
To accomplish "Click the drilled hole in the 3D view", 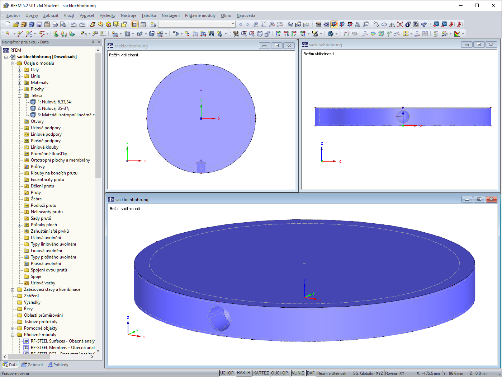I will pos(219,318).
